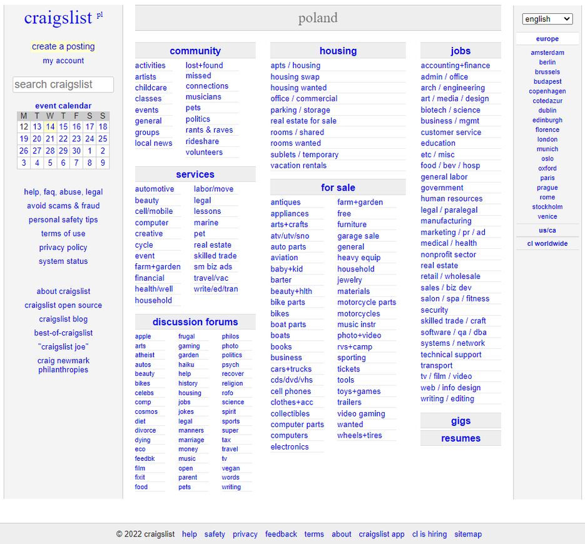Image resolution: width=585 pixels, height=544 pixels.
Task: Open rants & raves link
Action: click(x=210, y=130)
